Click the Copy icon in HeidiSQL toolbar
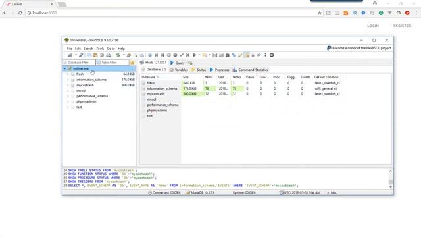The image size is (421, 237). click(89, 55)
